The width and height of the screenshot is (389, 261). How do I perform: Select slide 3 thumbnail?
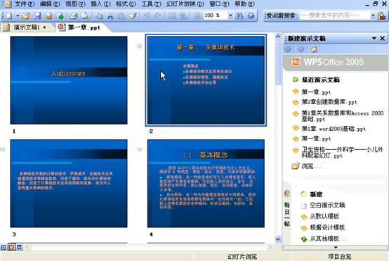click(x=69, y=184)
